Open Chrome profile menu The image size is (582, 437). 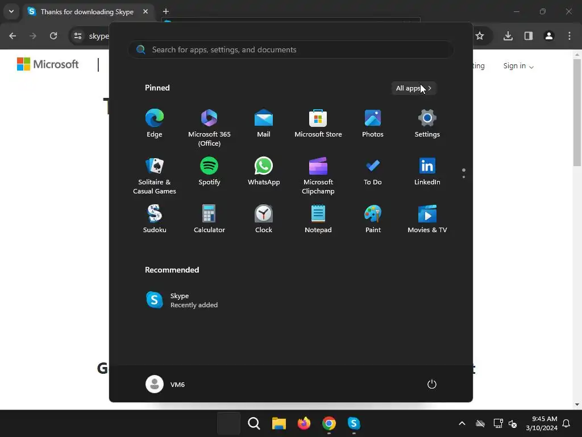coord(549,36)
